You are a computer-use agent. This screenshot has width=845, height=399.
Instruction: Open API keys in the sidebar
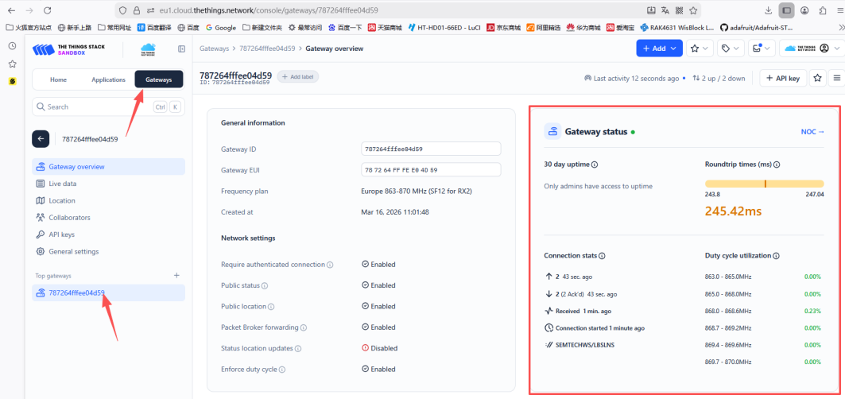click(x=61, y=234)
